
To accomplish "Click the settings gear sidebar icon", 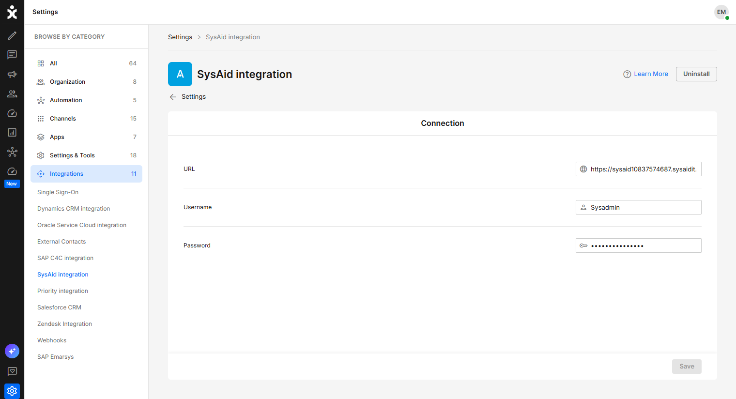I will click(12, 391).
